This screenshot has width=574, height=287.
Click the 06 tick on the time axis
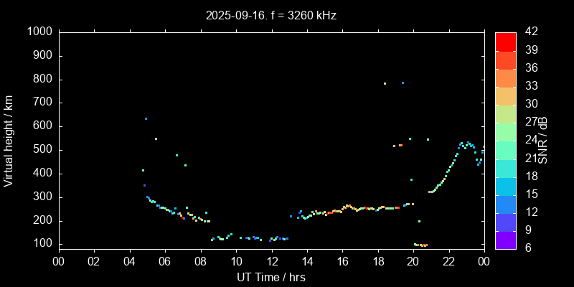click(x=165, y=261)
